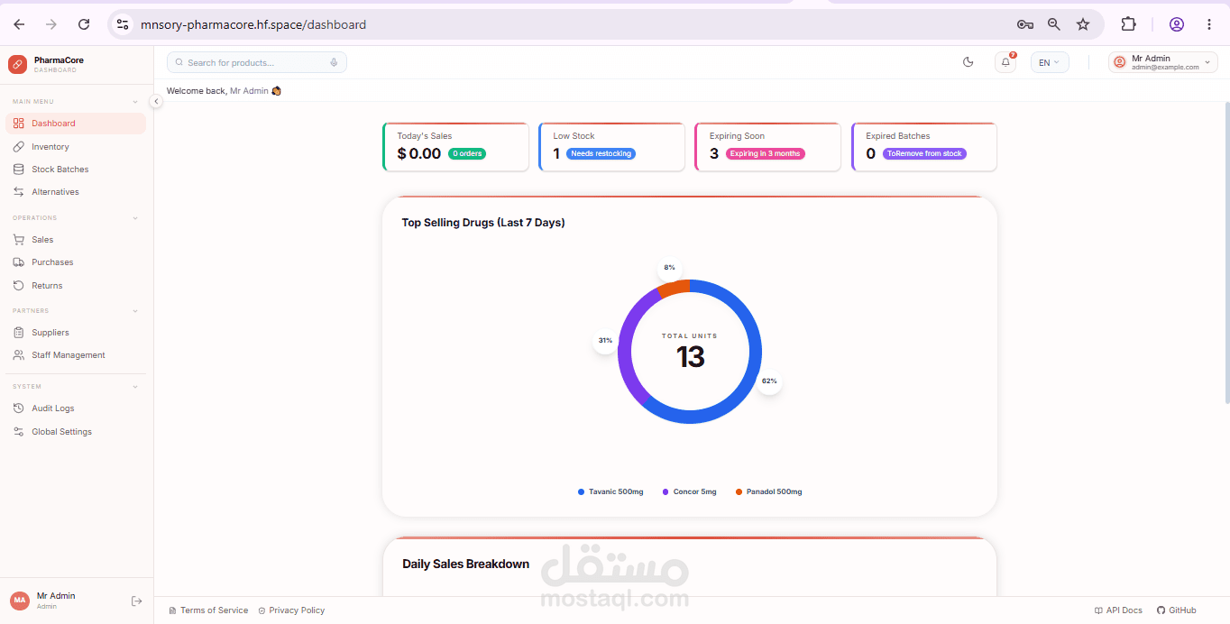The width and height of the screenshot is (1230, 624).
Task: Click the Top Selling Drugs heading
Action: (x=483, y=223)
